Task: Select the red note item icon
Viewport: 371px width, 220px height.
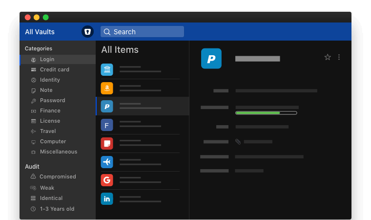Action: 107,143
